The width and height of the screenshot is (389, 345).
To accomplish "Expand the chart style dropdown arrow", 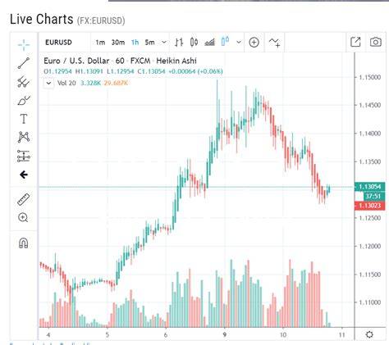I will tap(239, 43).
